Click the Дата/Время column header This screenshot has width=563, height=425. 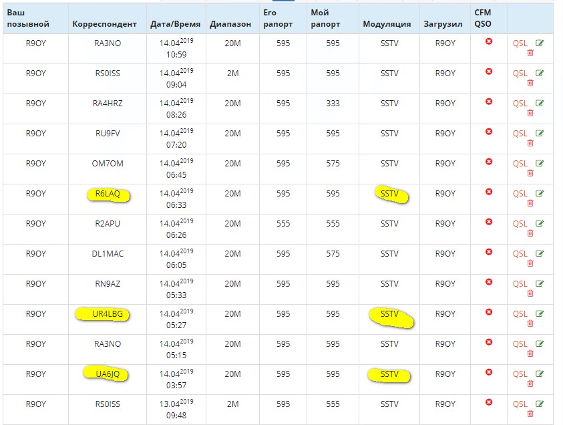pyautogui.click(x=172, y=24)
